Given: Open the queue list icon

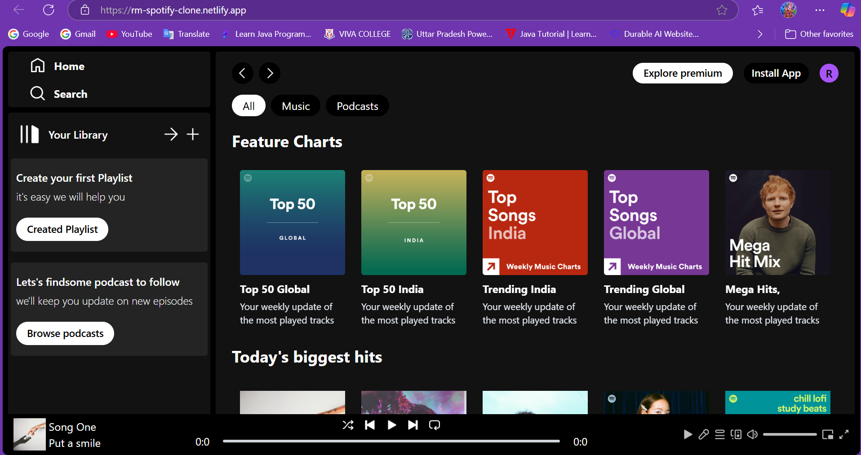Looking at the screenshot, I should [720, 434].
